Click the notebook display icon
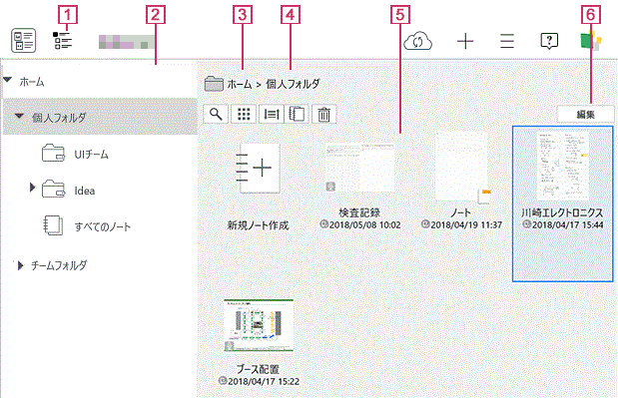 click(x=297, y=114)
